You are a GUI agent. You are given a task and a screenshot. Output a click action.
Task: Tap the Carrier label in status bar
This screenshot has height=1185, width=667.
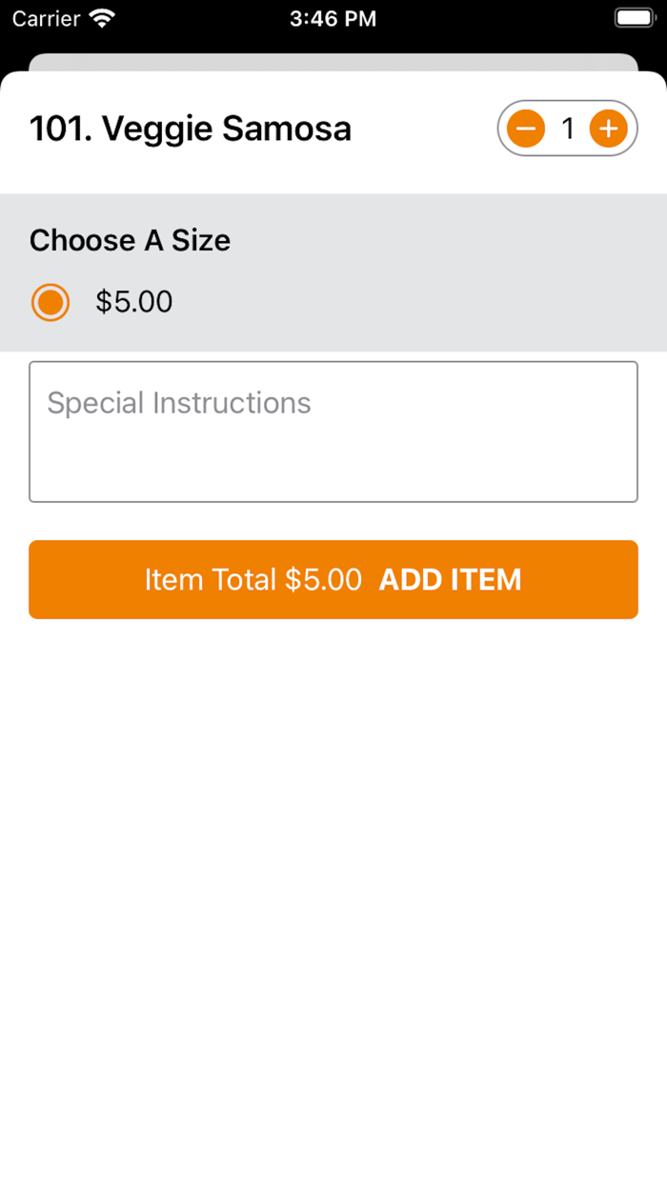[46, 18]
